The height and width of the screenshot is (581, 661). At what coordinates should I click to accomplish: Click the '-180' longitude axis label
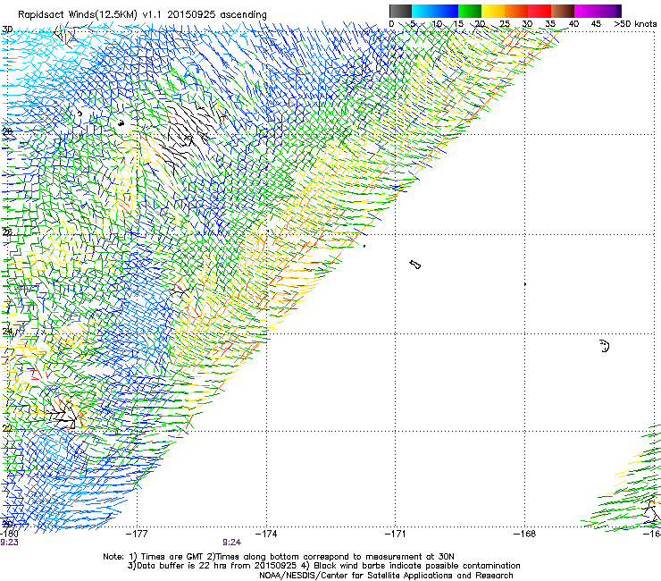coord(9,535)
